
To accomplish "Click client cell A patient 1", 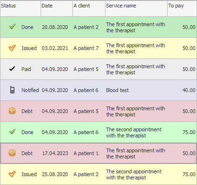I will tap(86, 153).
